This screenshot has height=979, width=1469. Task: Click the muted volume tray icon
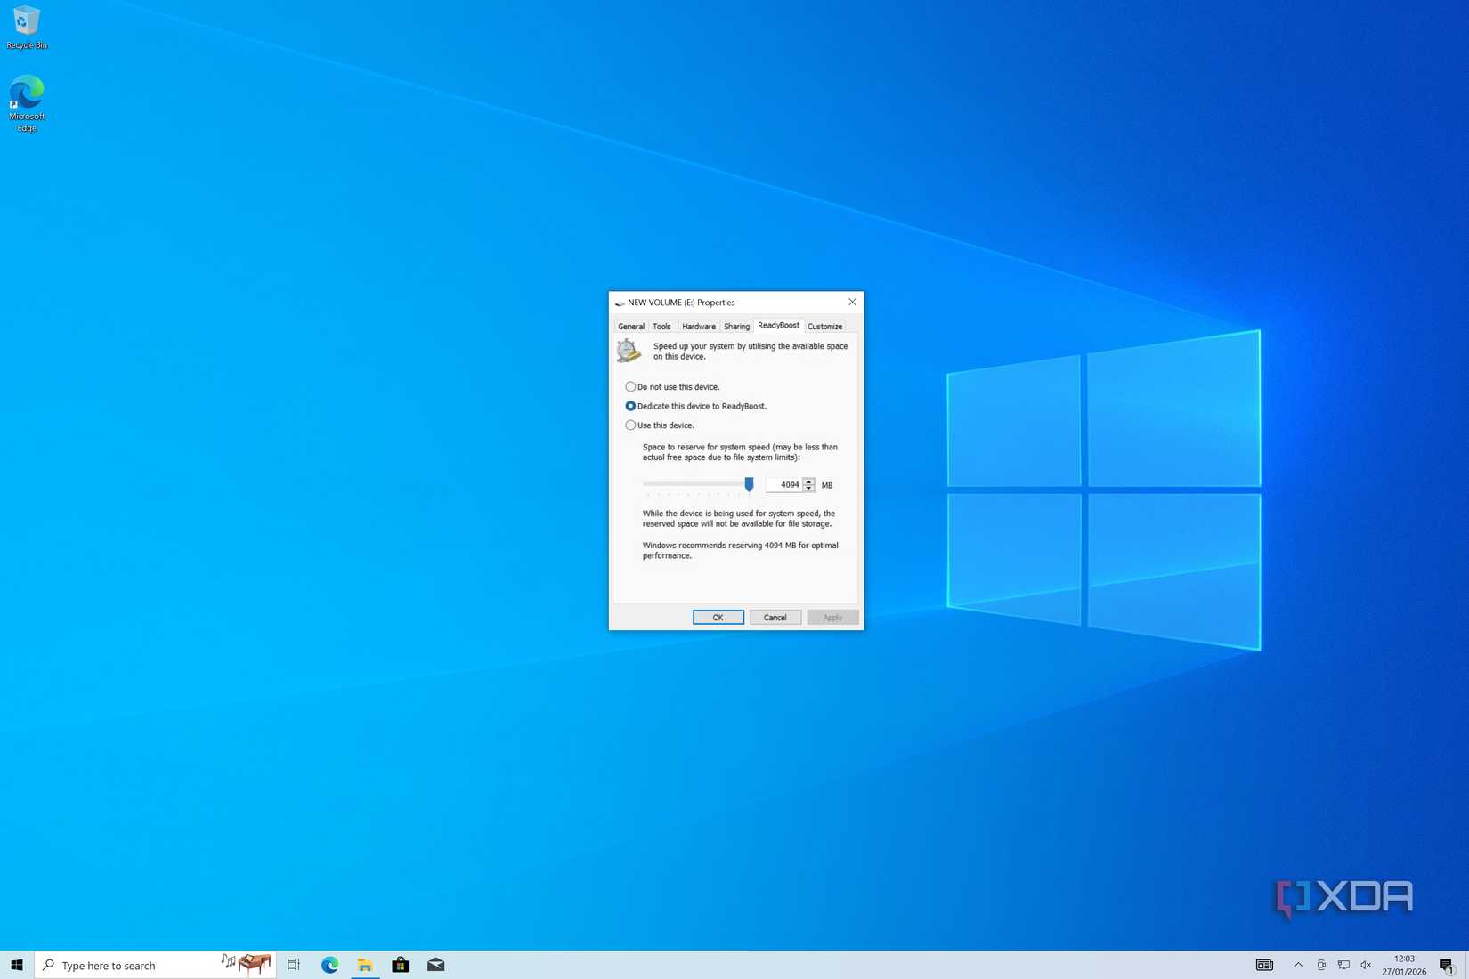(x=1366, y=965)
